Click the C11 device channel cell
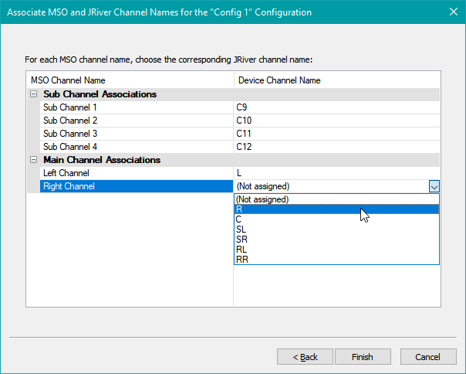Viewport: 466px width, 374px height. click(x=336, y=134)
